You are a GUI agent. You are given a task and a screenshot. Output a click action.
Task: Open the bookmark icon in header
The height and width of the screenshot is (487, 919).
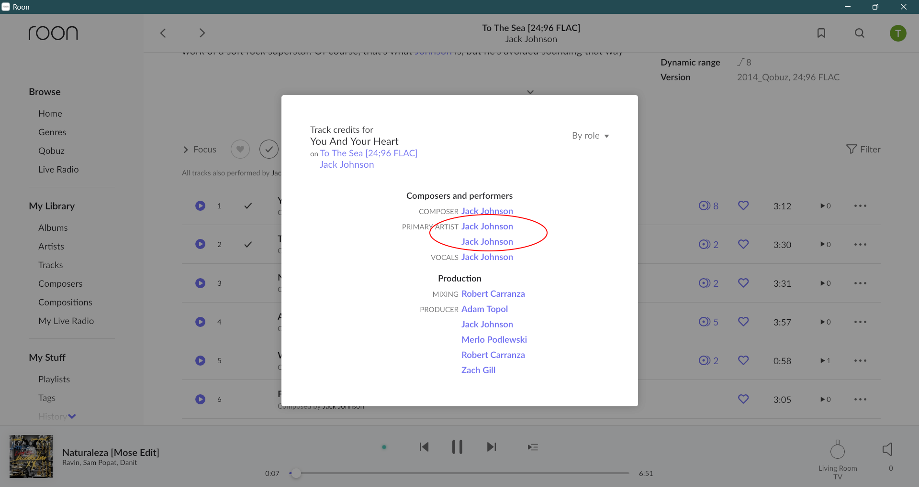pos(821,33)
